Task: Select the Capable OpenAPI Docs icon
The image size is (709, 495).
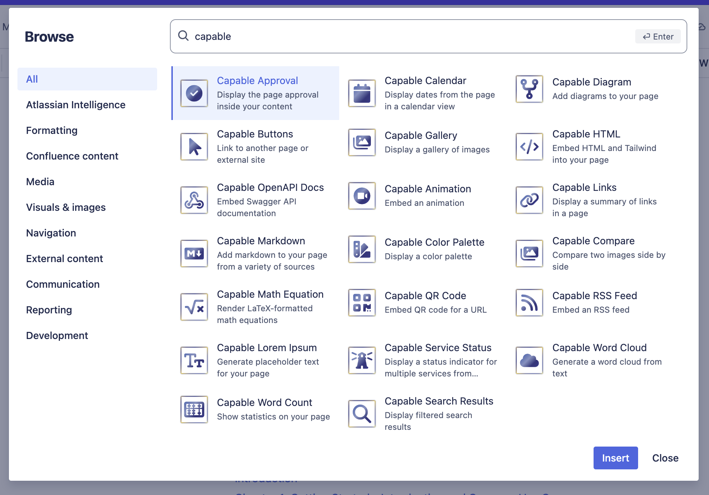Action: pos(194,200)
